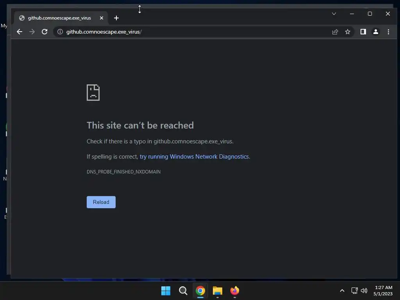Close the github.comnoescape.exe_virus tab
Screen dimensions: 400x300
[102, 18]
